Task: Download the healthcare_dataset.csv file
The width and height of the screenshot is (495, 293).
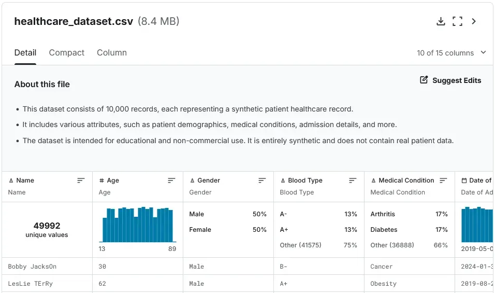Action: click(x=441, y=21)
